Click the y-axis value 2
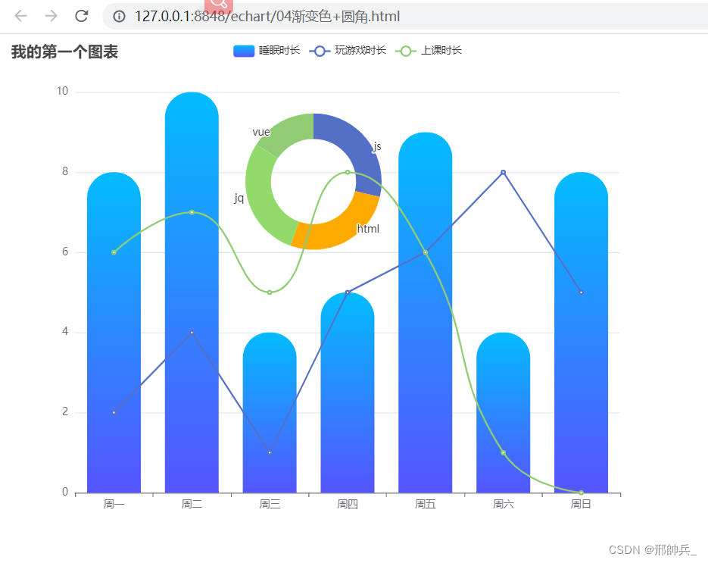Viewport: 708px width, 563px height. (65, 411)
